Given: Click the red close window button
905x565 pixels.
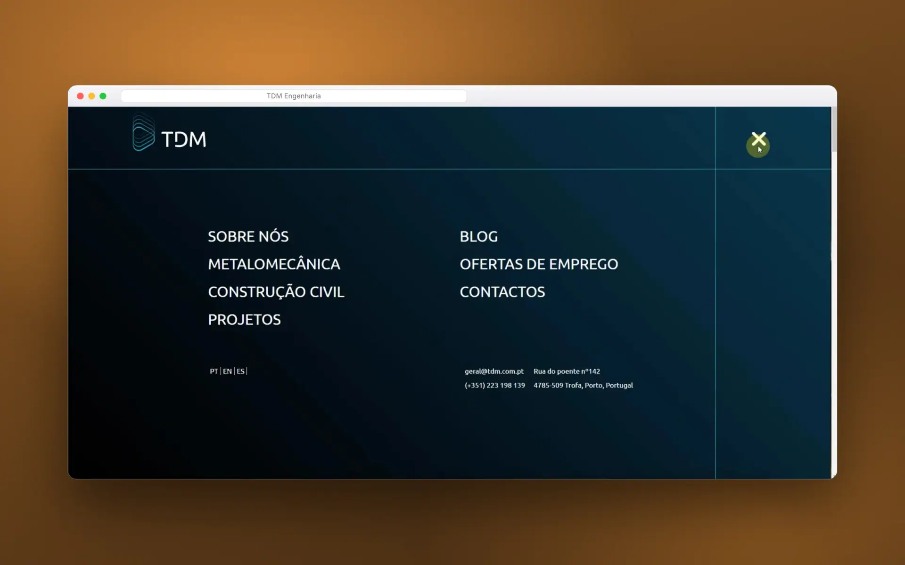Looking at the screenshot, I should [x=80, y=96].
